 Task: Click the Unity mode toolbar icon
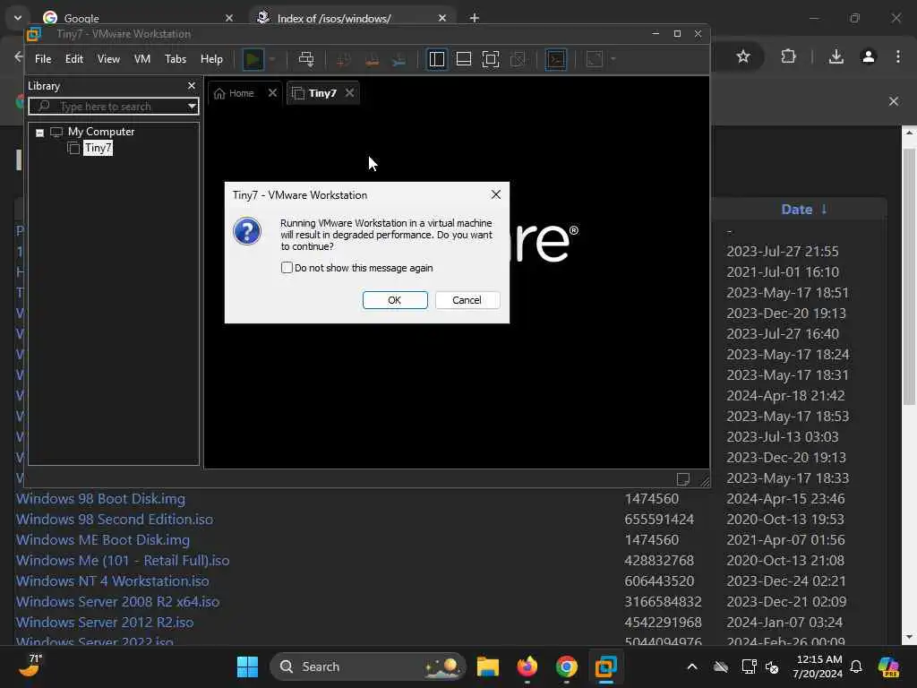click(x=518, y=59)
